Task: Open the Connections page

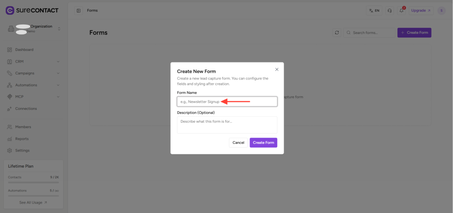Action: point(26,109)
